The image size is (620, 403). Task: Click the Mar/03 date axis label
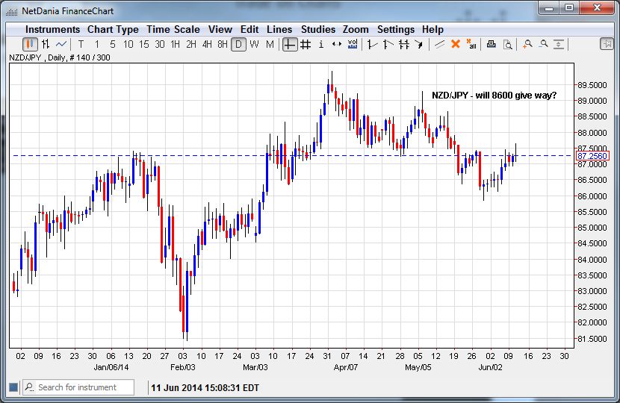pos(255,367)
